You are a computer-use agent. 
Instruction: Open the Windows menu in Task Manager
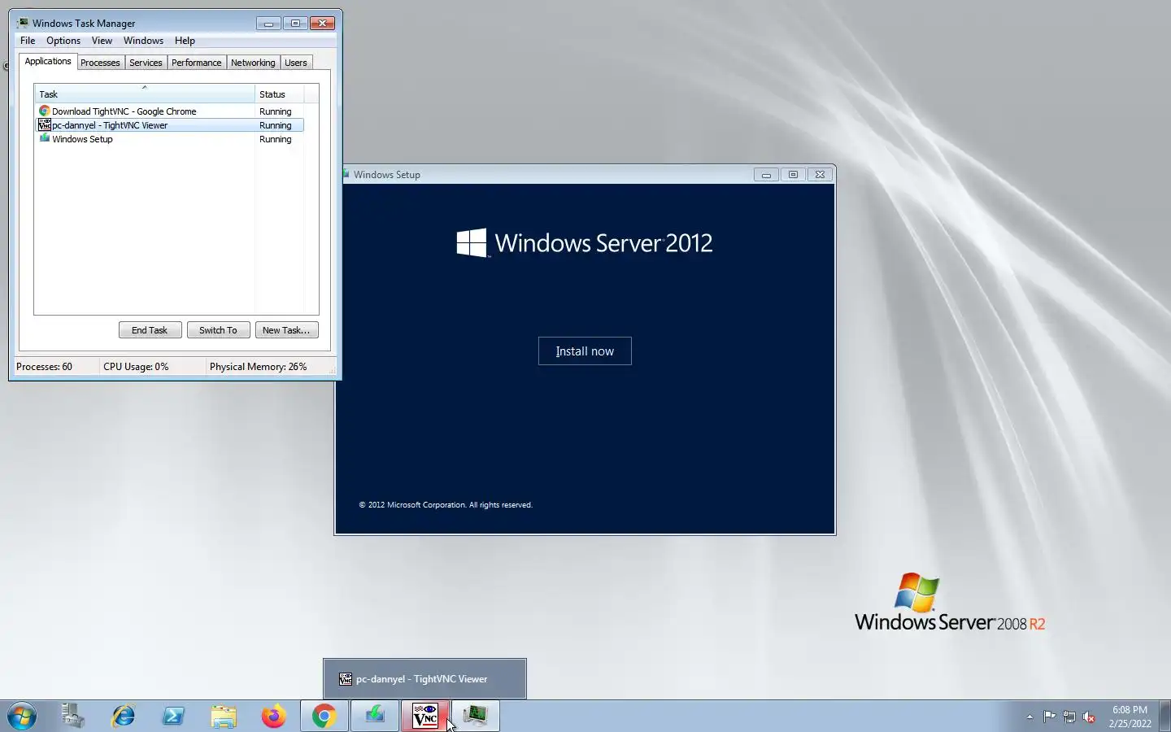pyautogui.click(x=143, y=41)
